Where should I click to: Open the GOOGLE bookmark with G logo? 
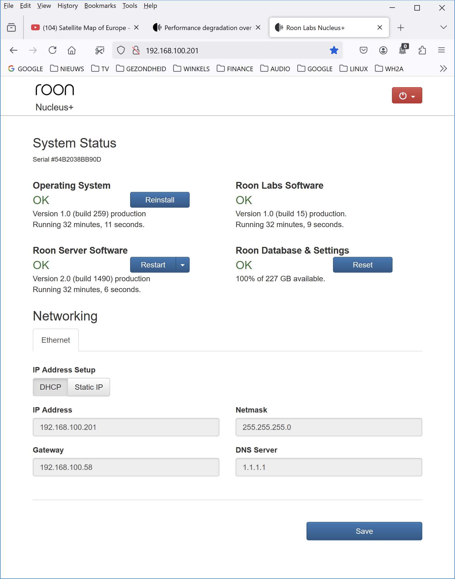(25, 69)
